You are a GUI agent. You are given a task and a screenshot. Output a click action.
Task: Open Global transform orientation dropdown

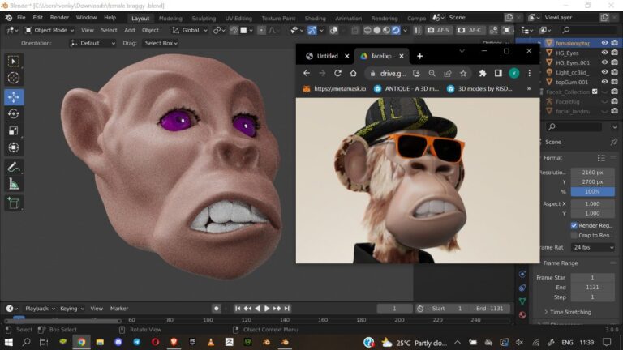pyautogui.click(x=190, y=30)
